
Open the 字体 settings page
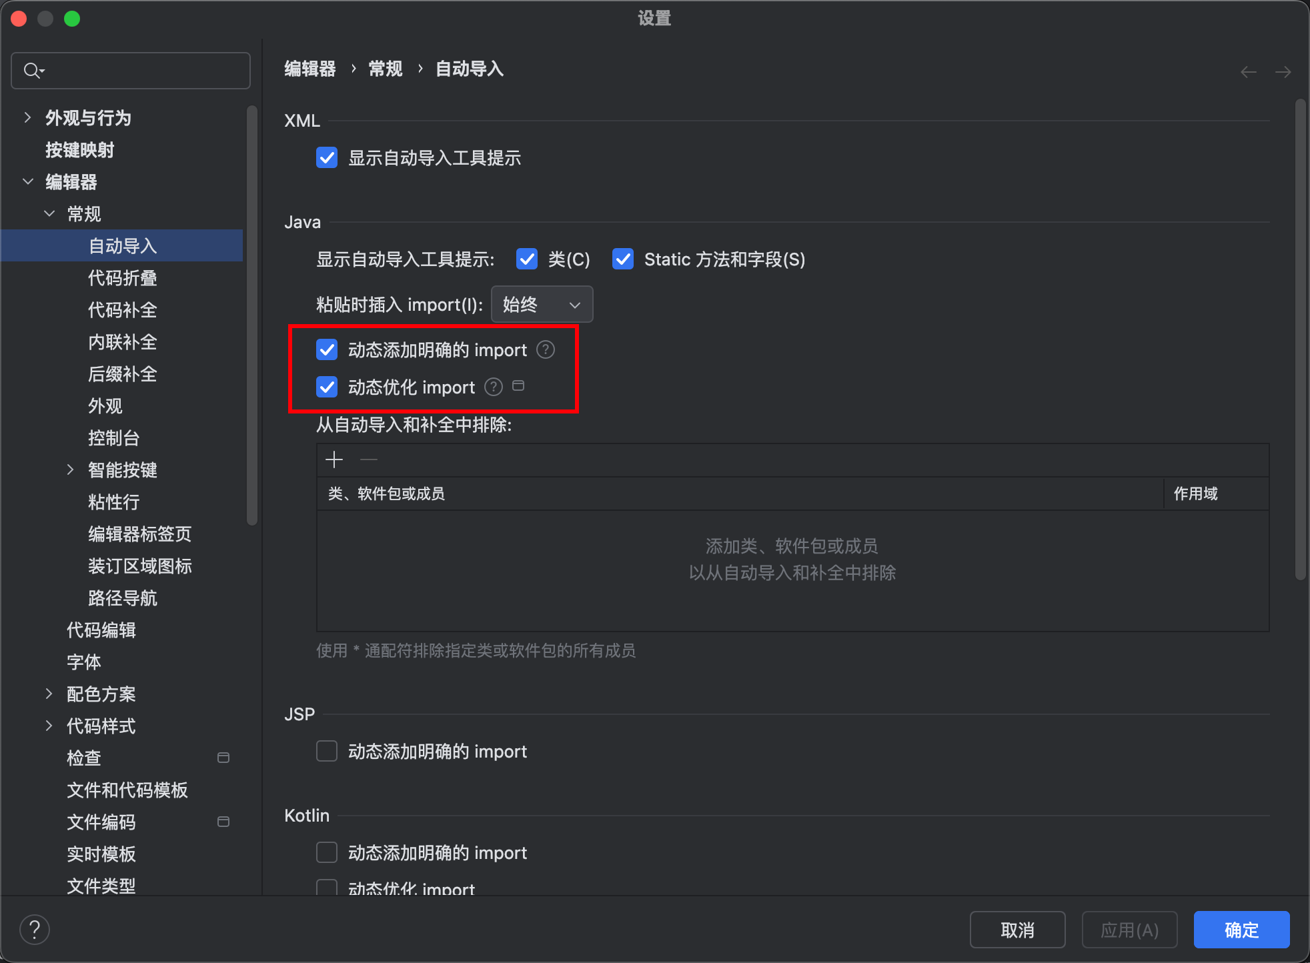(84, 662)
